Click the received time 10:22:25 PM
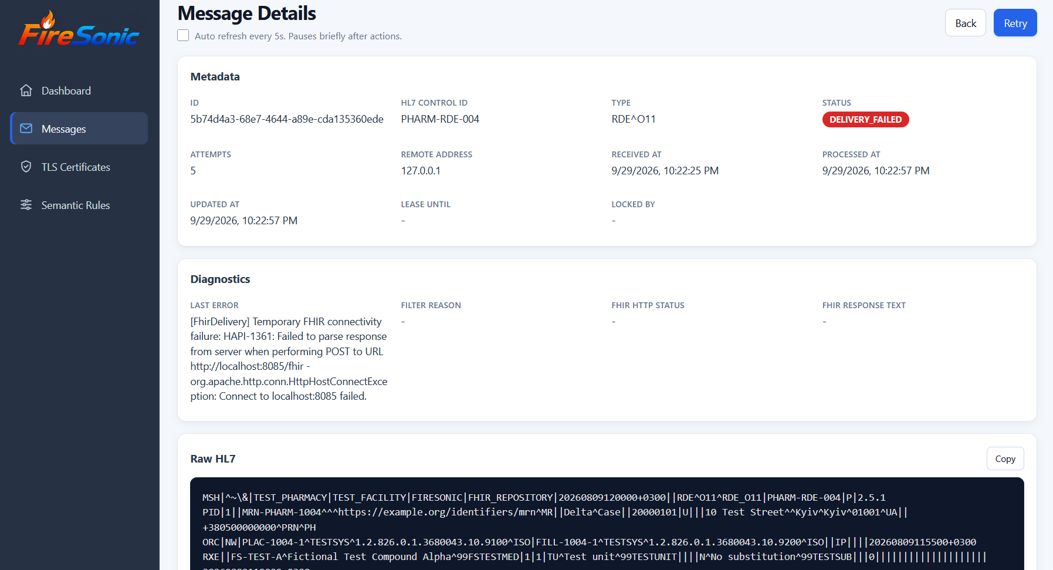The image size is (1053, 570). click(x=691, y=171)
